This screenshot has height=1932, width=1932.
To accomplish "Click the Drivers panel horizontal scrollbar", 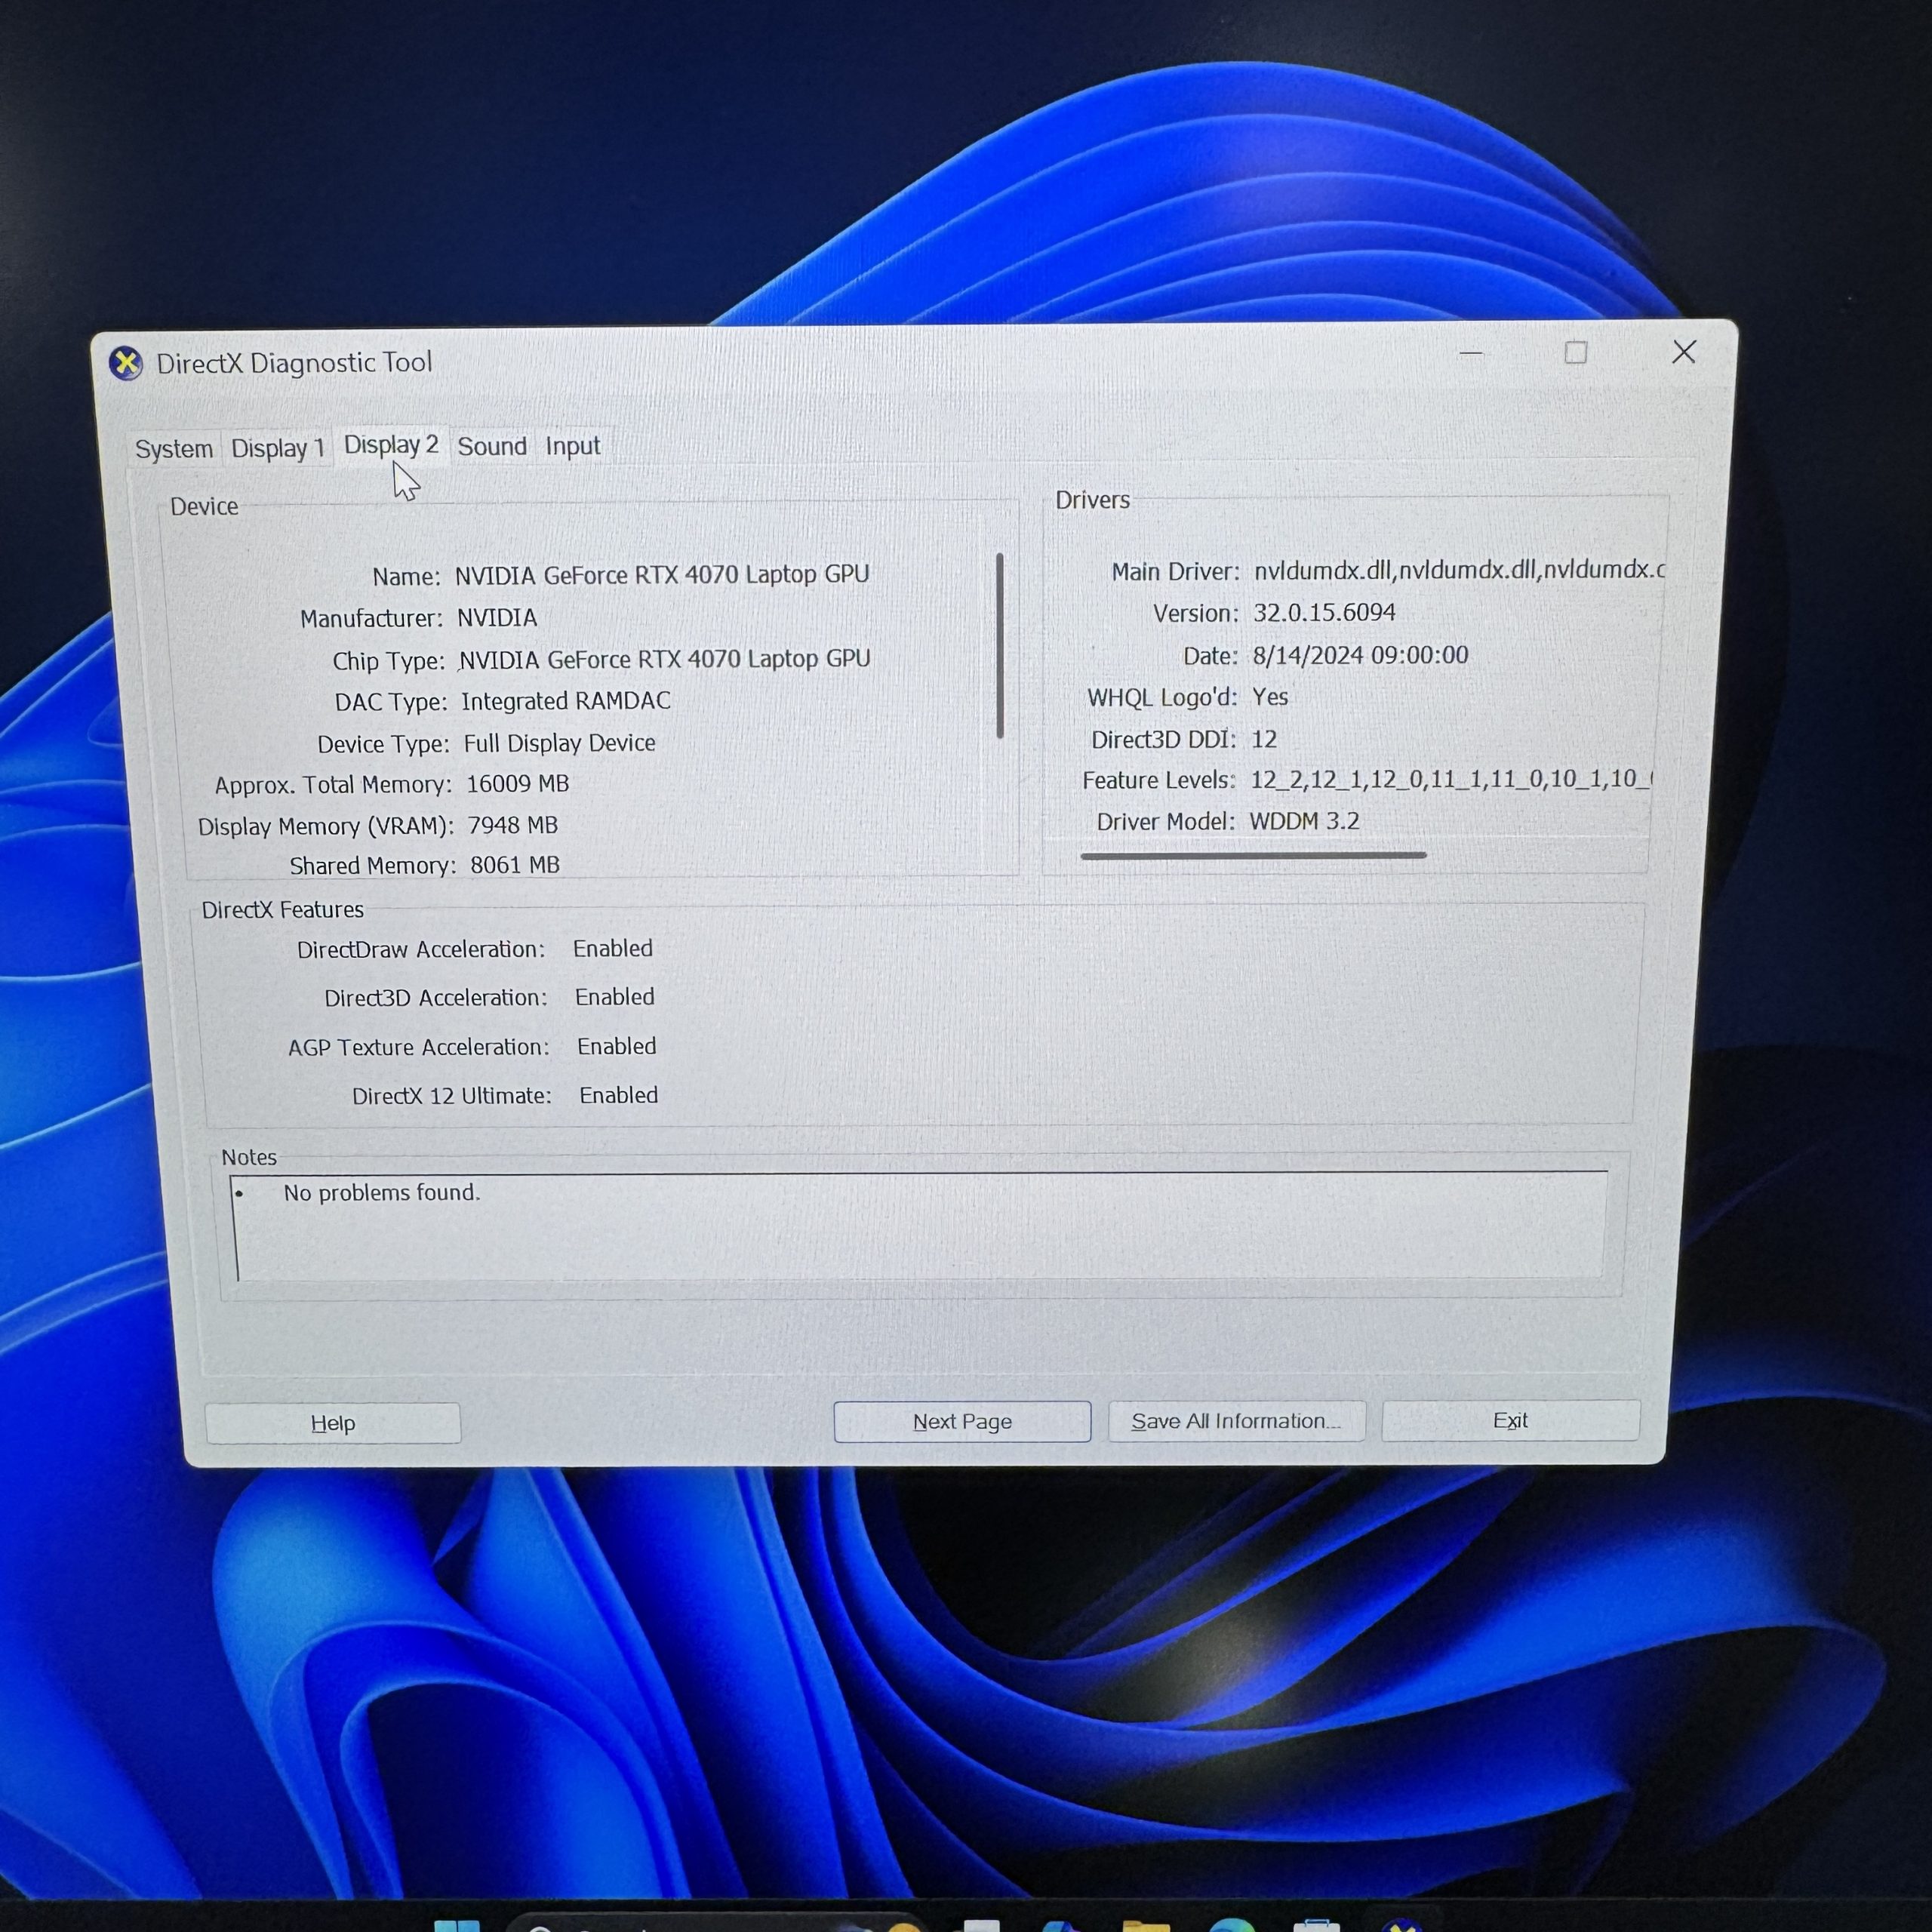I will [x=1253, y=855].
